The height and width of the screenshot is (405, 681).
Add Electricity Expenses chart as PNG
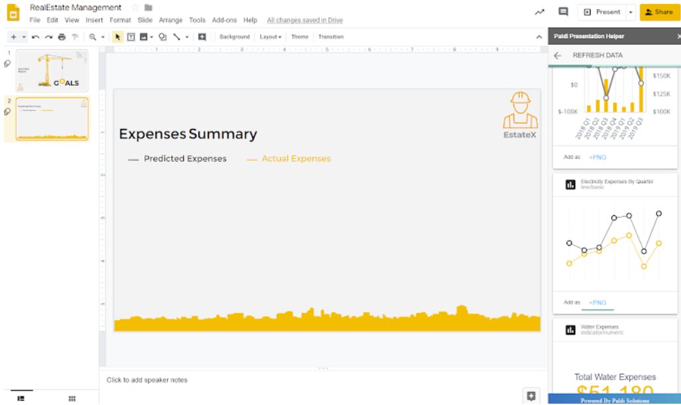click(598, 302)
